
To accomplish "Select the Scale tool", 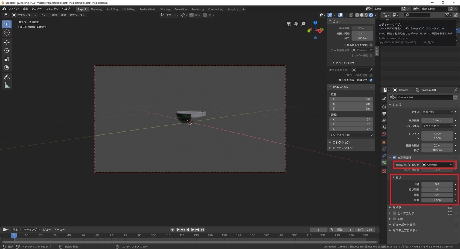I will (x=7, y=59).
